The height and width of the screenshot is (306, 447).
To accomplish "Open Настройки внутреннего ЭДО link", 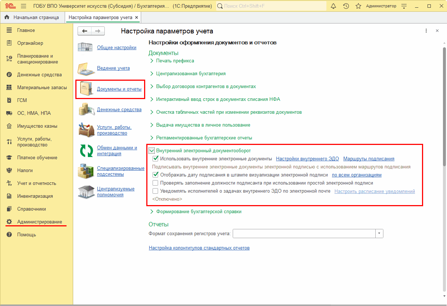I will [x=307, y=159].
